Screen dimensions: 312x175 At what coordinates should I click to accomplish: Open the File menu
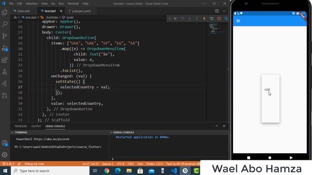pos(11,3)
